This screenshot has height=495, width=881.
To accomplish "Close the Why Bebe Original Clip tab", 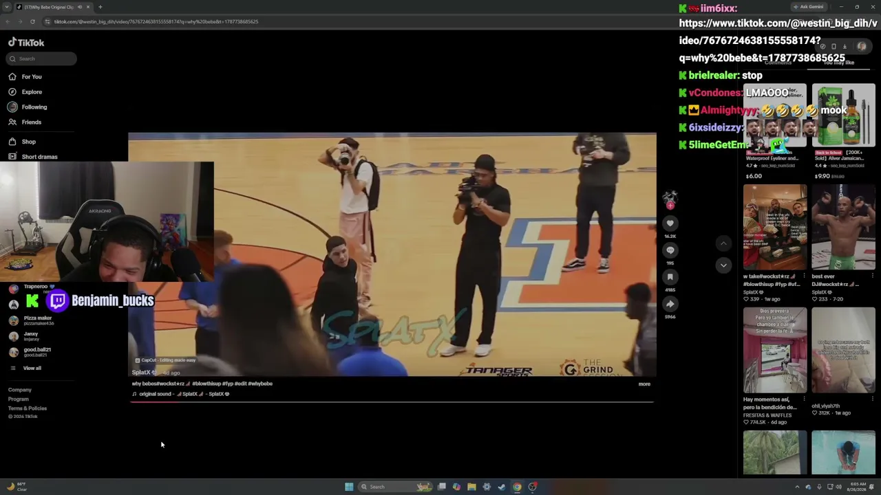I will [x=88, y=7].
